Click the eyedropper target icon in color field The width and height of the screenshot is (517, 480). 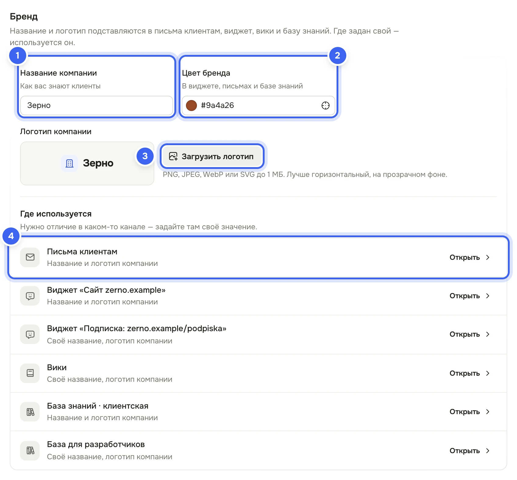[x=326, y=106]
